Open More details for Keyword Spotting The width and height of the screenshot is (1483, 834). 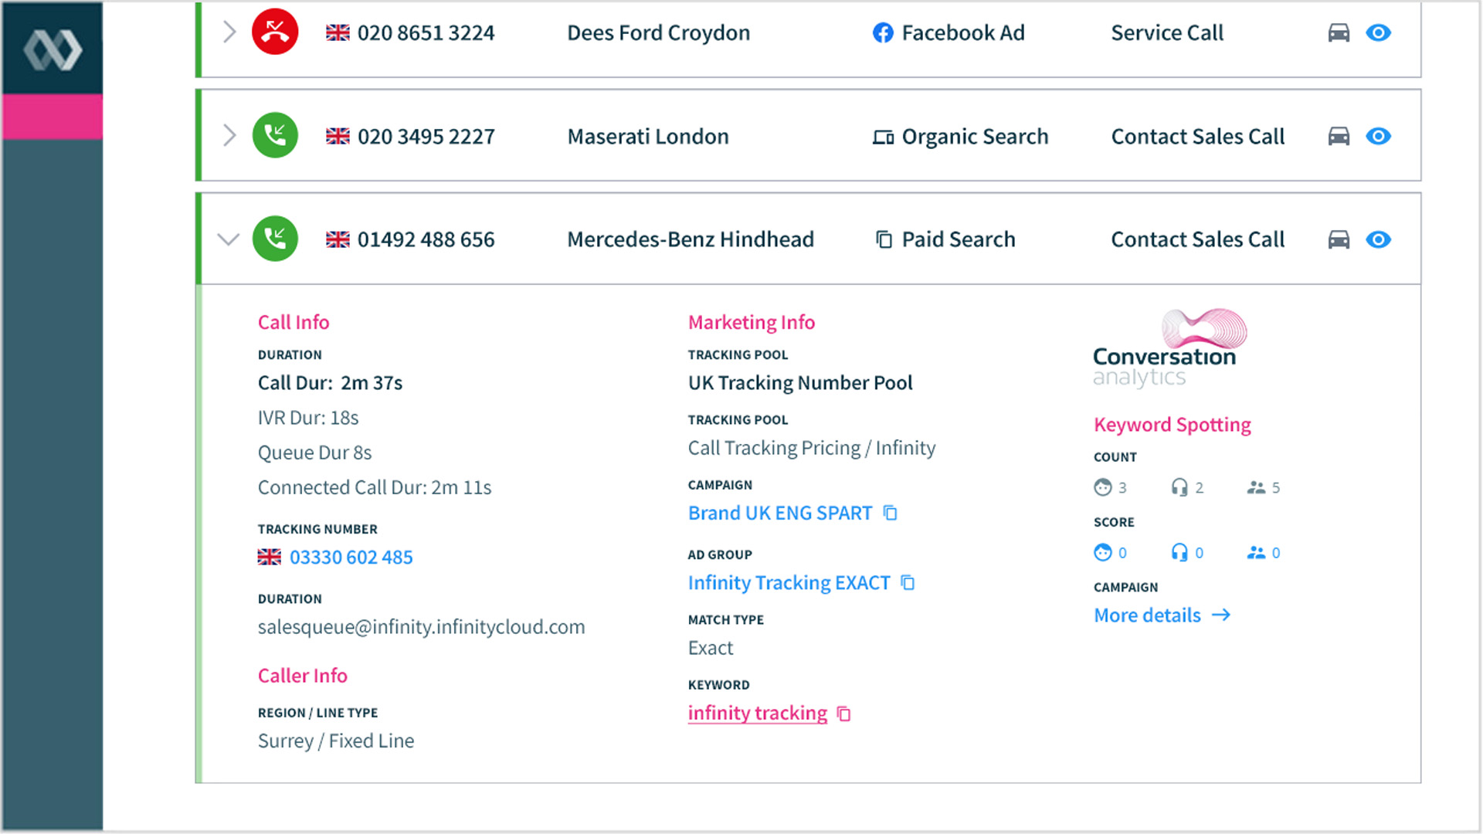pos(1147,616)
